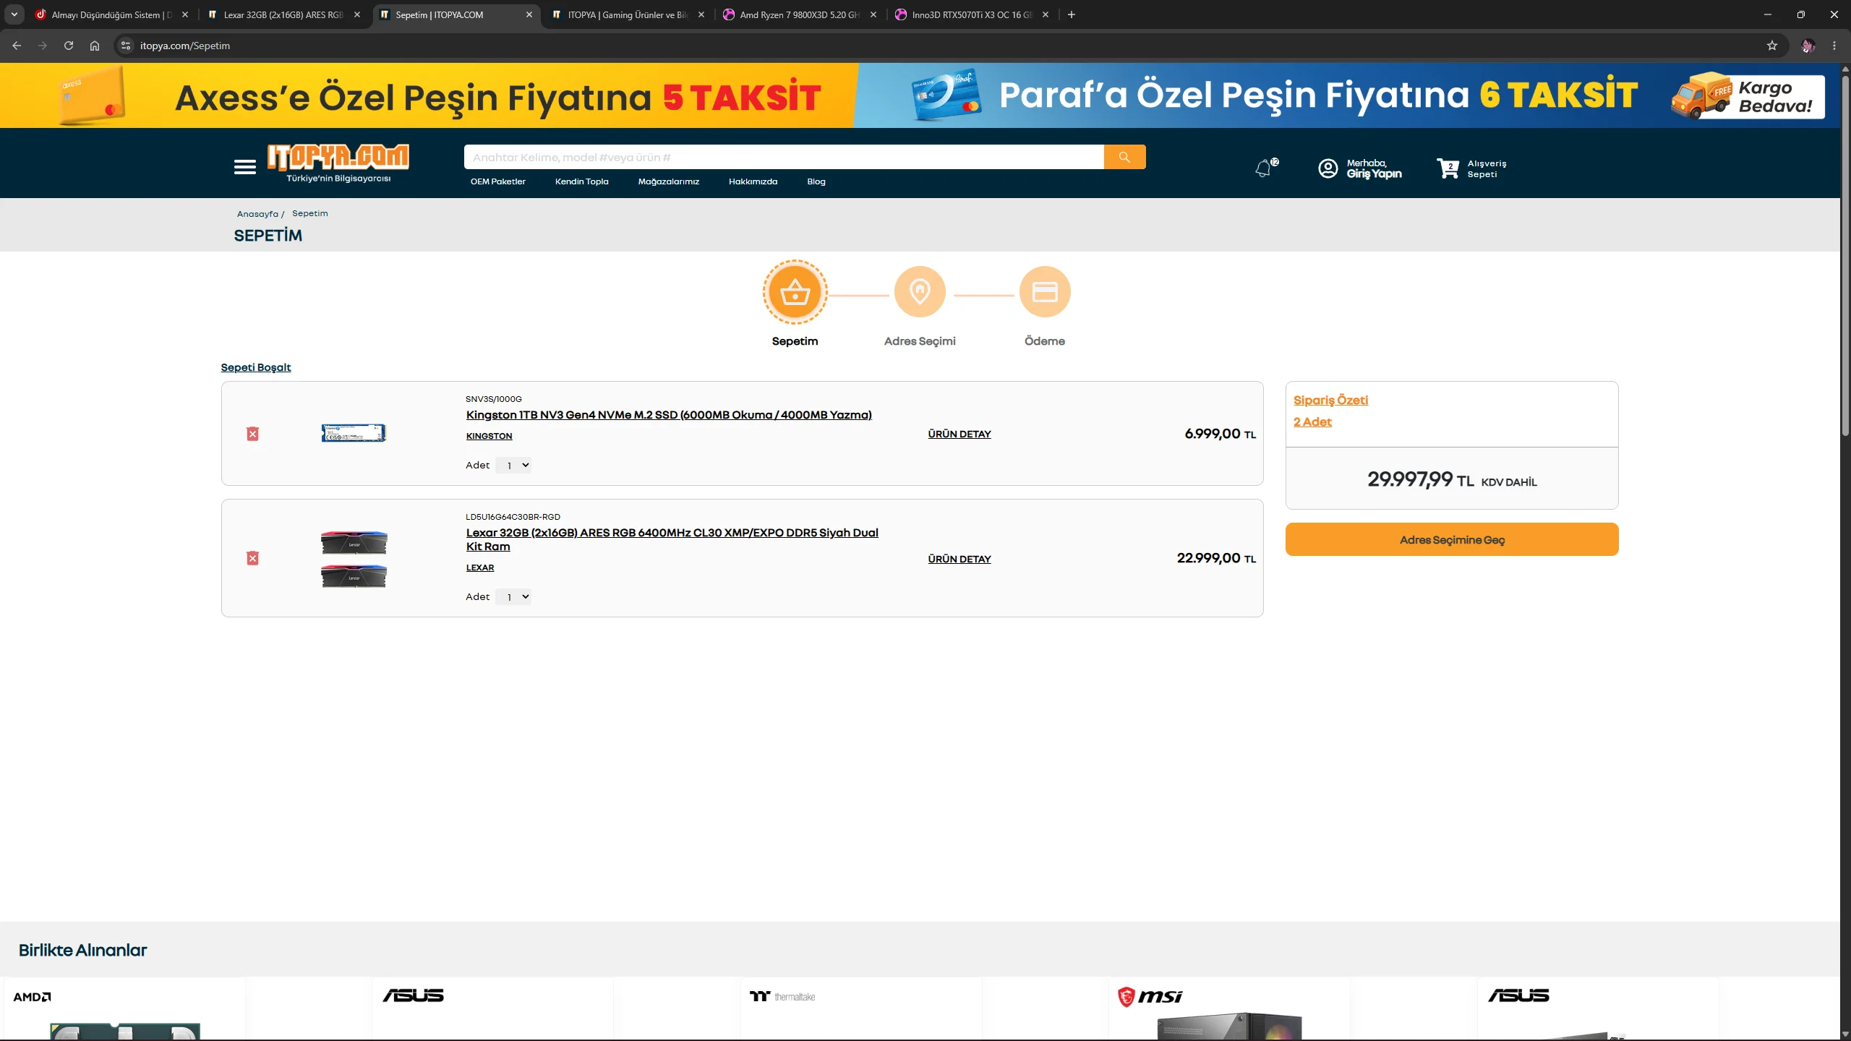Image resolution: width=1851 pixels, height=1041 pixels.
Task: Remove Kingston SSD with red delete icon
Action: point(252,434)
